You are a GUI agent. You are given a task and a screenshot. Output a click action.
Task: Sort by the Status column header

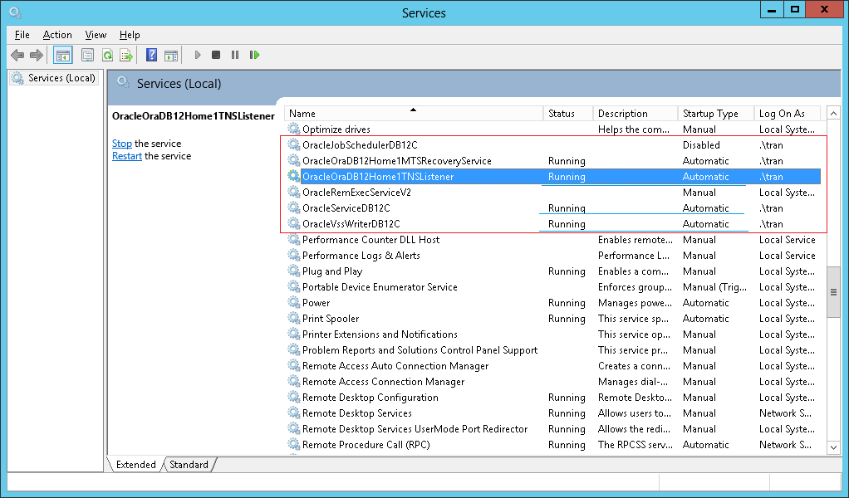pyautogui.click(x=568, y=114)
